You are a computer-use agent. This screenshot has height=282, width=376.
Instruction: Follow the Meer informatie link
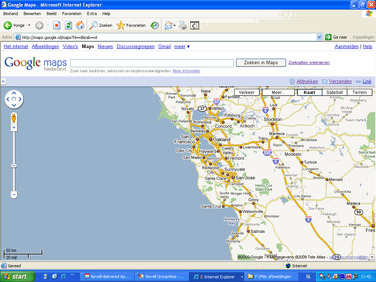coord(186,71)
